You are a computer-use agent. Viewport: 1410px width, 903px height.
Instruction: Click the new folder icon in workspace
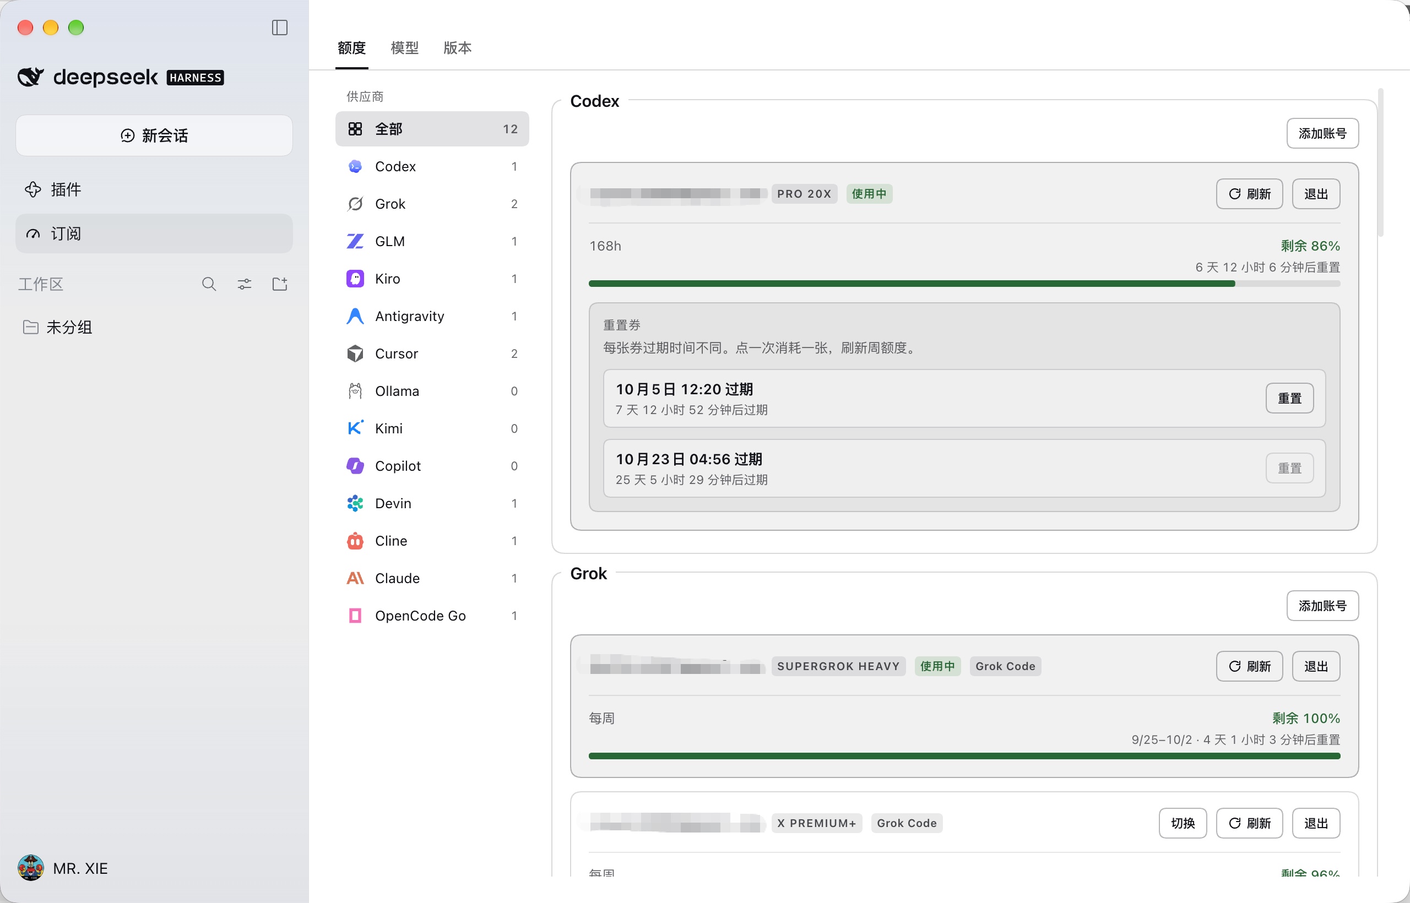tap(280, 284)
